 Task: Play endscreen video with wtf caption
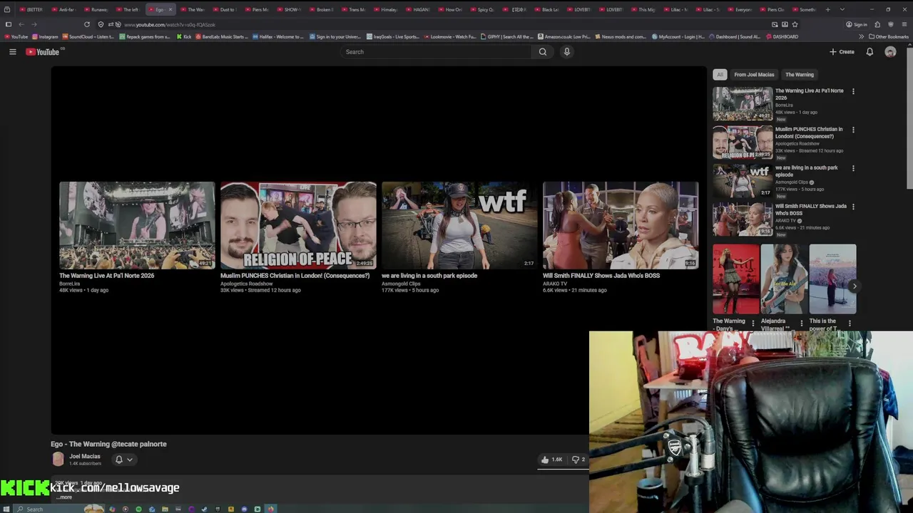pos(459,225)
